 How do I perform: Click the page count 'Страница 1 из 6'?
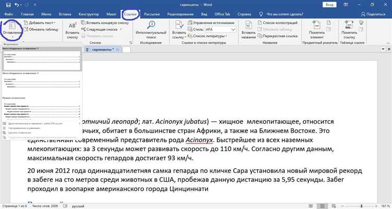click(x=14, y=206)
